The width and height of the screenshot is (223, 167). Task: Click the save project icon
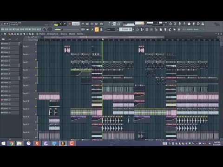[x=189, y=24]
